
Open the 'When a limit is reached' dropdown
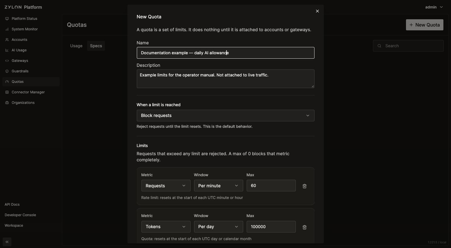pyautogui.click(x=225, y=116)
